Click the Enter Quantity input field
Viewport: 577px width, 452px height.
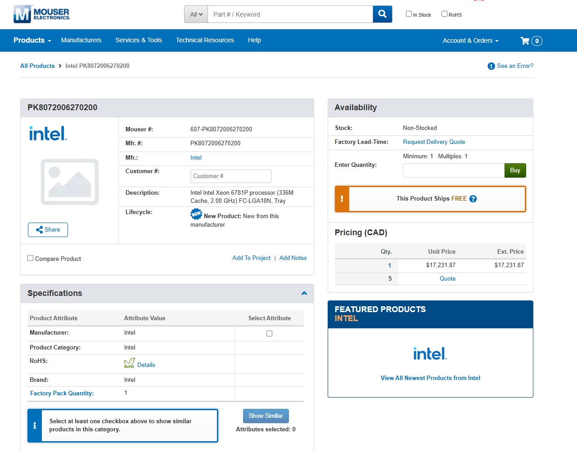453,170
